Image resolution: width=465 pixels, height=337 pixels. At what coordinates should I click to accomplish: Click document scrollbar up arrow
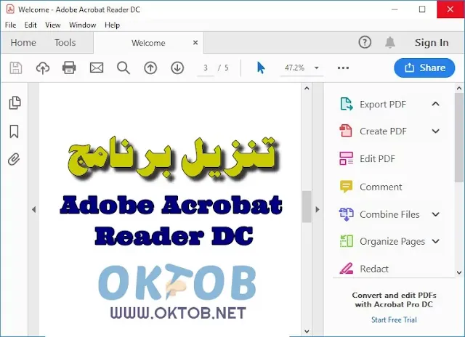(307, 88)
